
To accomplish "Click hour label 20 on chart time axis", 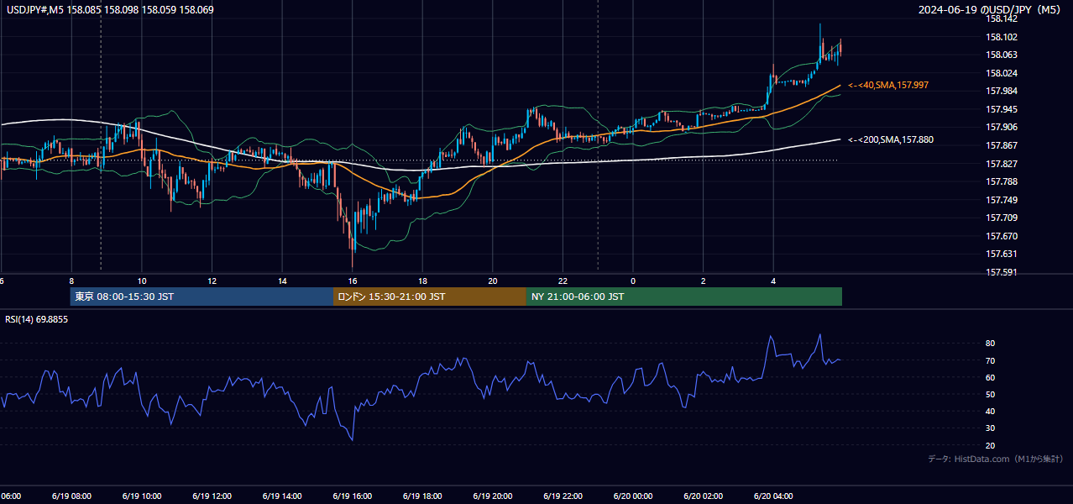I will [x=493, y=281].
